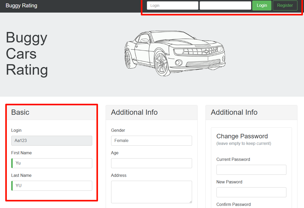Click the Buggy Rating brand link
This screenshot has width=304, height=208.
(x=21, y=6)
